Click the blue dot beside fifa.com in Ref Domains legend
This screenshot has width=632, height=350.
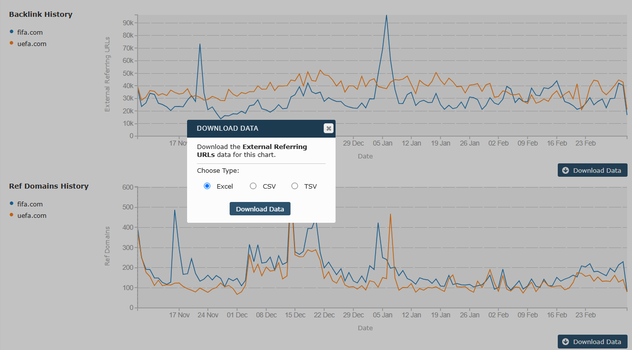[12, 203]
